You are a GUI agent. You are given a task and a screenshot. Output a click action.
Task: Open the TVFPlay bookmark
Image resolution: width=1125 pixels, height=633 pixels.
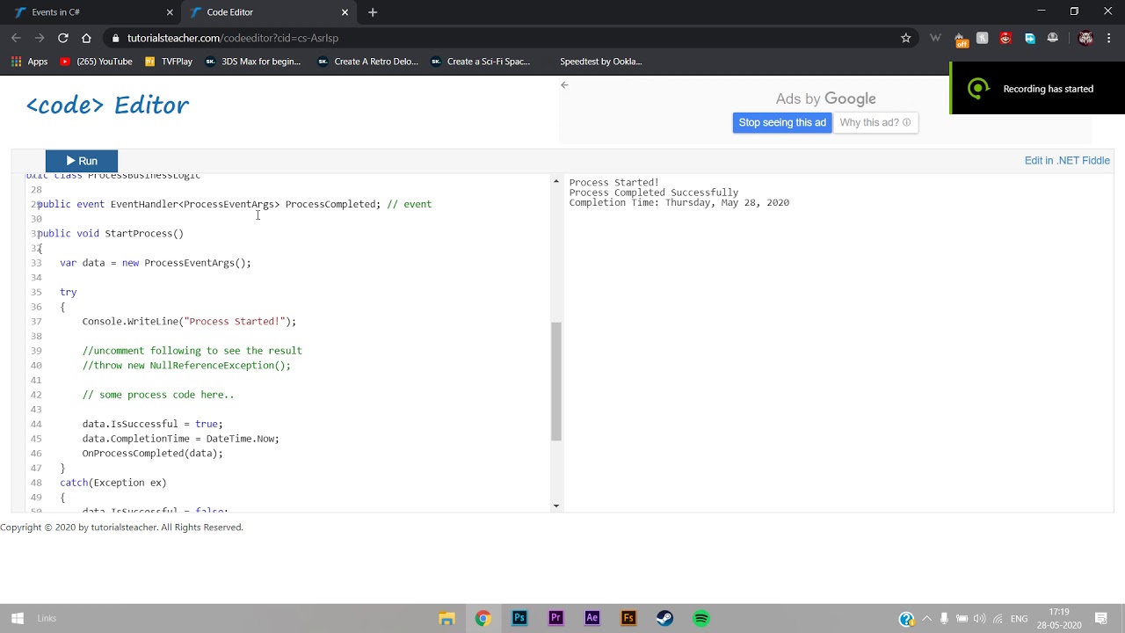[168, 62]
